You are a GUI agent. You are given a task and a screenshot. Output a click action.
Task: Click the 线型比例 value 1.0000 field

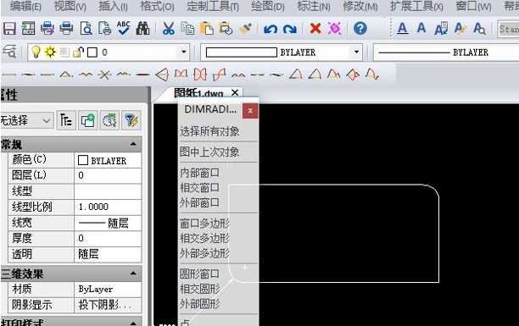coord(108,207)
